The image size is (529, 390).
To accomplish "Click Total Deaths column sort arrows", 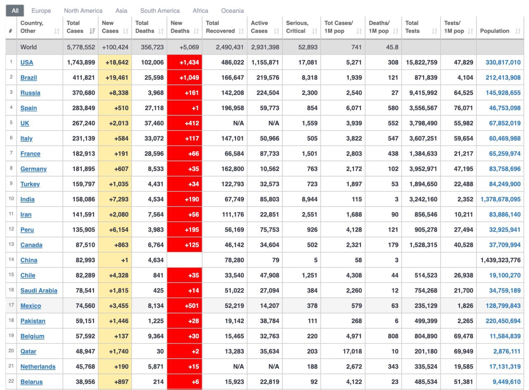I will tap(161, 31).
